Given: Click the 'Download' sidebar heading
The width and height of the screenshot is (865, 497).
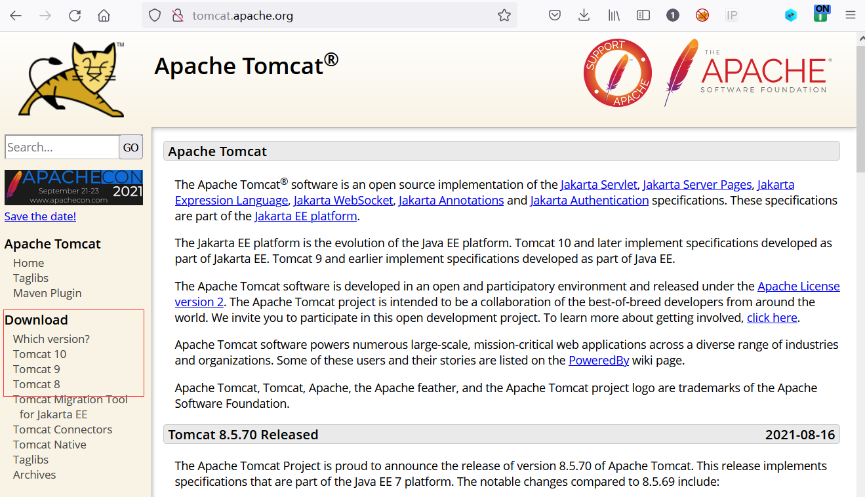Looking at the screenshot, I should pos(36,320).
